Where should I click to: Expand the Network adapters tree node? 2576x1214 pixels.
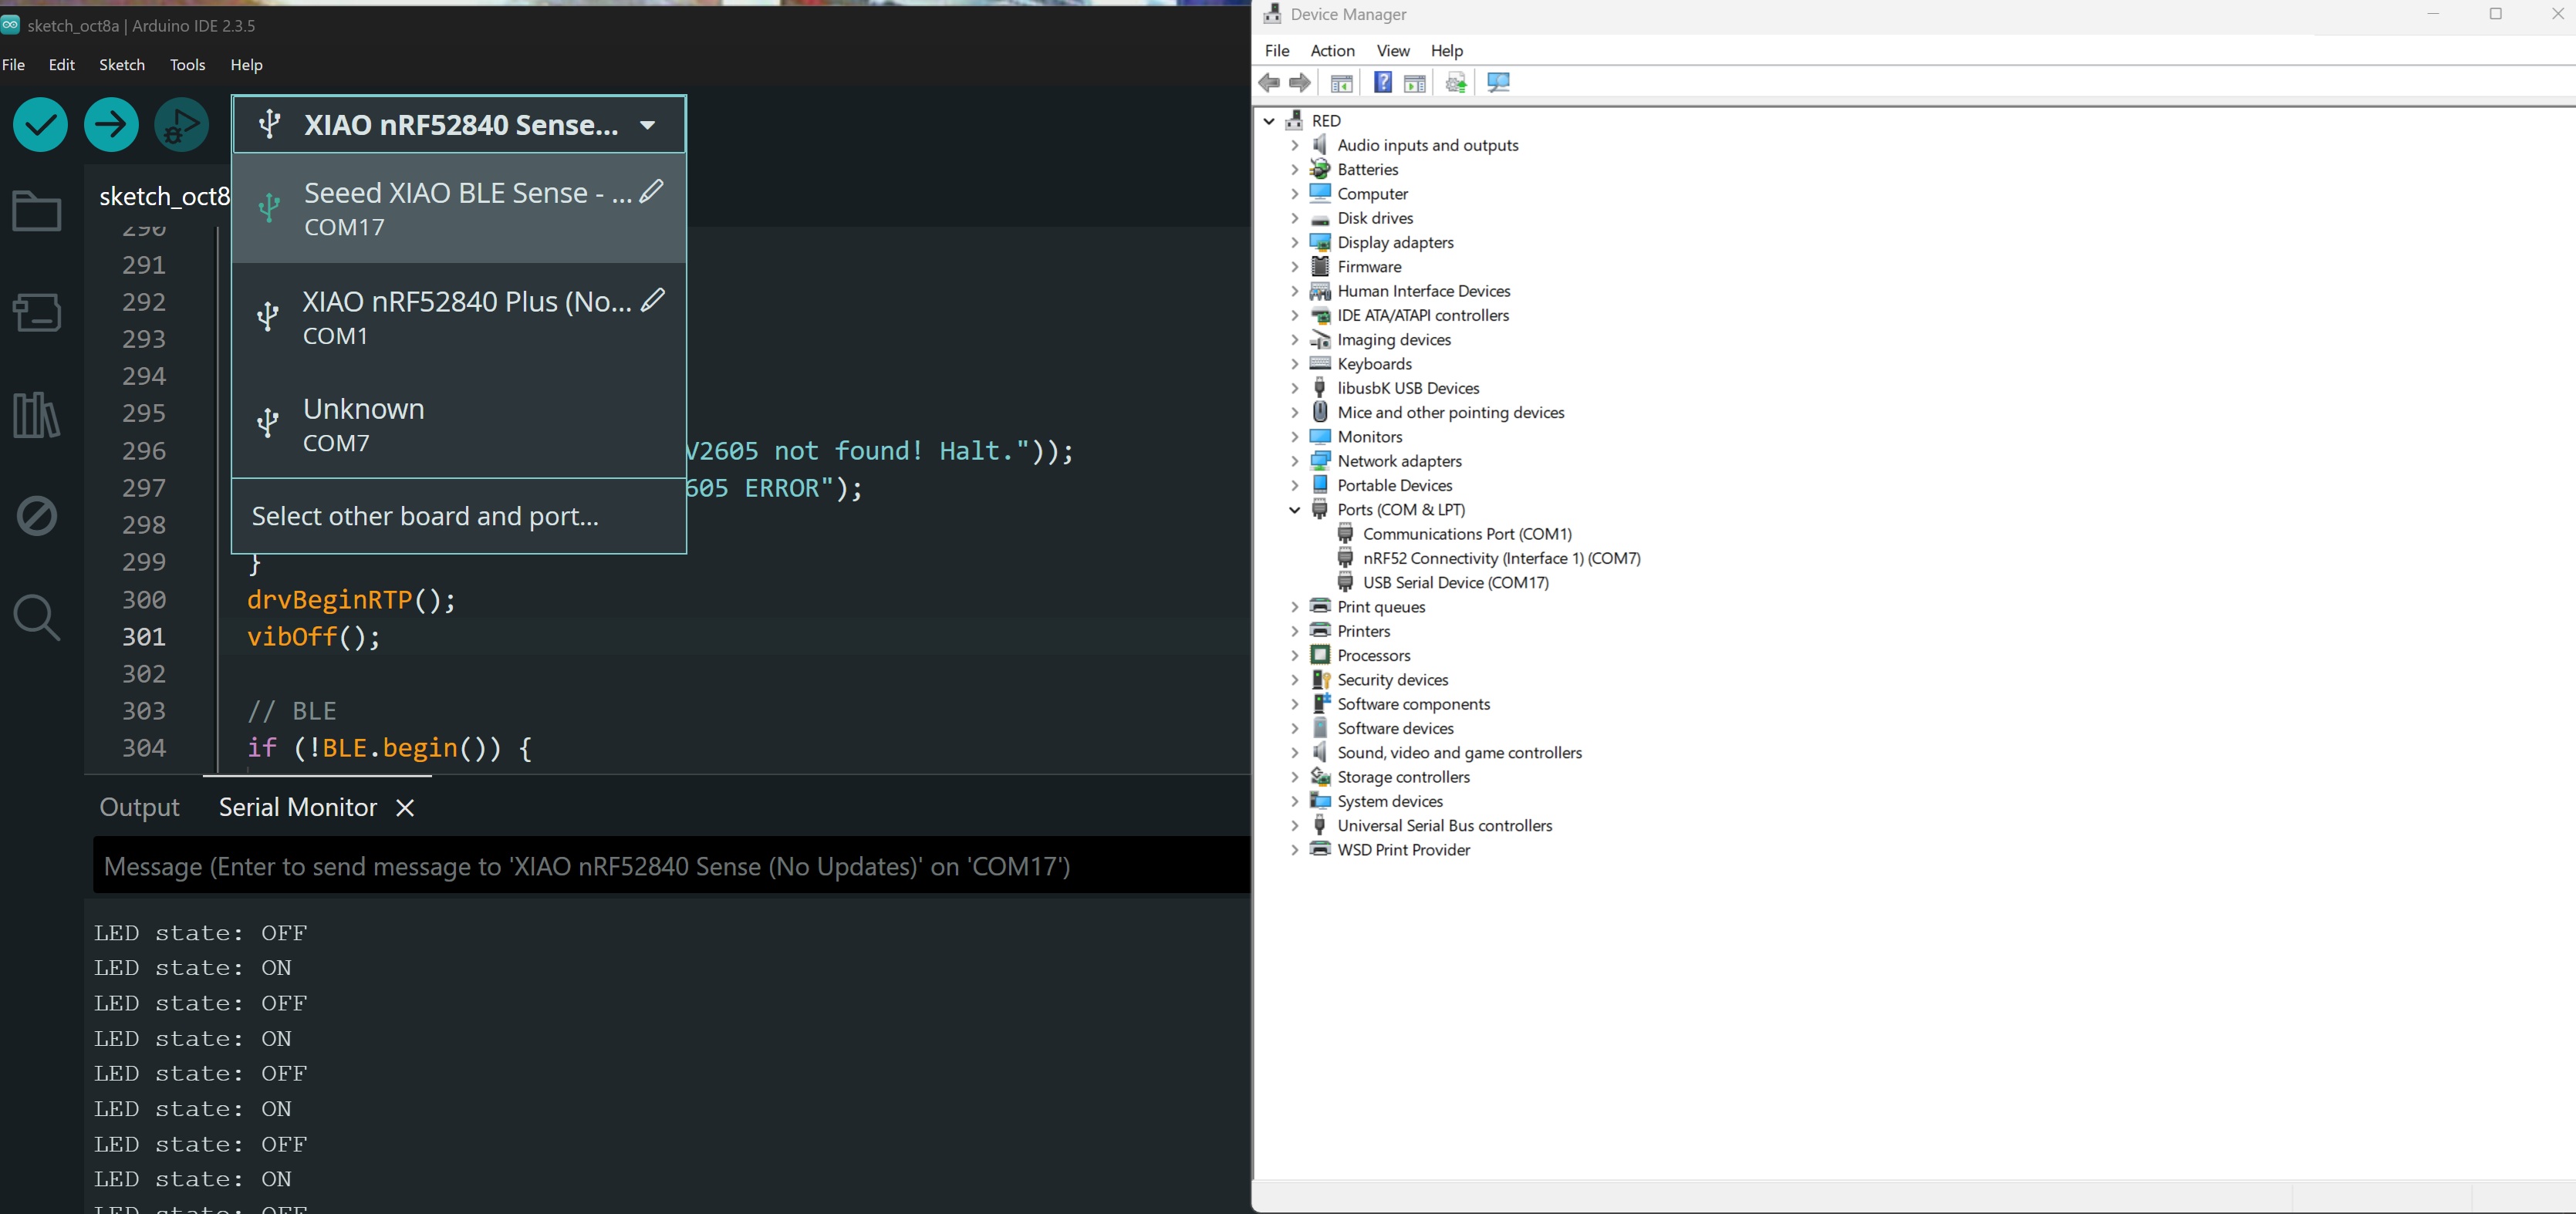coord(1294,461)
